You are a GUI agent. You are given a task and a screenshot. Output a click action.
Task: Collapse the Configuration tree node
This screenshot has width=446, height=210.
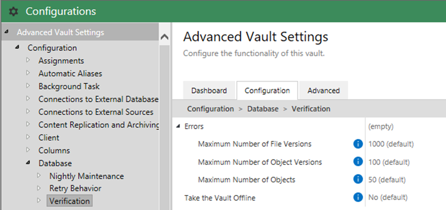(x=17, y=47)
